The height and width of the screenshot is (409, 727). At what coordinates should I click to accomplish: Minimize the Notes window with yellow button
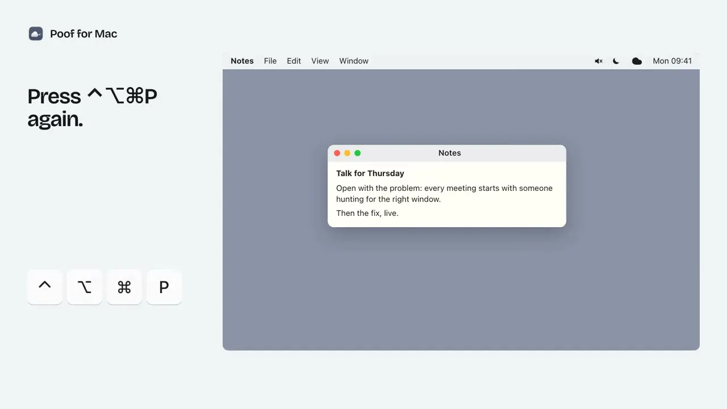(x=347, y=153)
